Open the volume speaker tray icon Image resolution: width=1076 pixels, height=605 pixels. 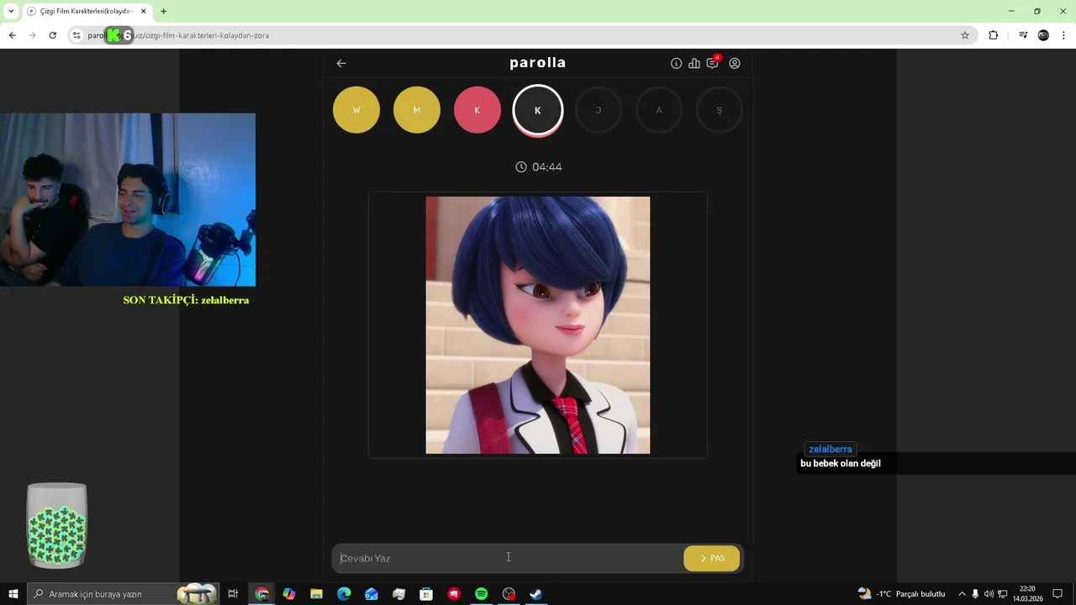(989, 594)
